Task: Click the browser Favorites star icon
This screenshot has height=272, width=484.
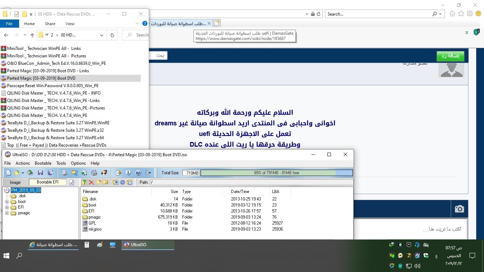Action: 461,14
